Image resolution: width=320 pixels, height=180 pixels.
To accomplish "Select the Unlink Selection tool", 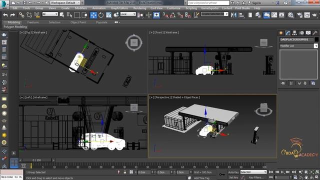I will pos(29,15).
